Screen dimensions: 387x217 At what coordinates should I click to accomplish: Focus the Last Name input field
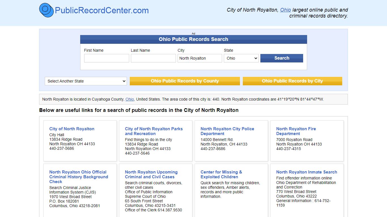tap(153, 58)
